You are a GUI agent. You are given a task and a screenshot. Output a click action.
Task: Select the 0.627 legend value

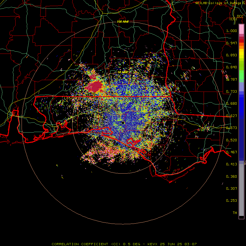[232, 116]
